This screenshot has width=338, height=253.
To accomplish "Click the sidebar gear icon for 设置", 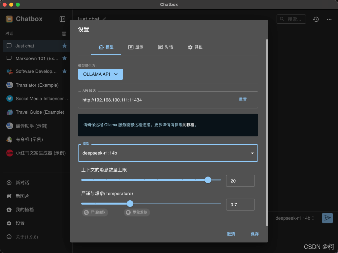I will pos(9,223).
